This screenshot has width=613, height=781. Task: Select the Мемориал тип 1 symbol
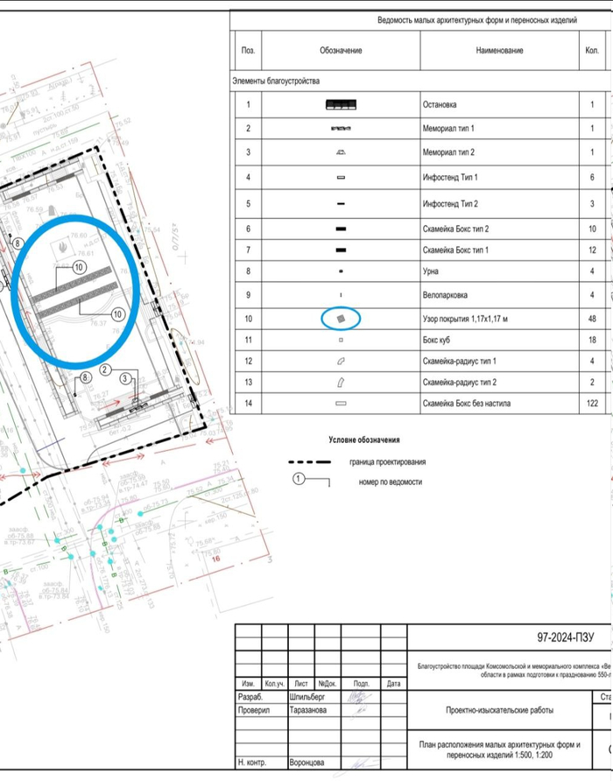pos(342,129)
